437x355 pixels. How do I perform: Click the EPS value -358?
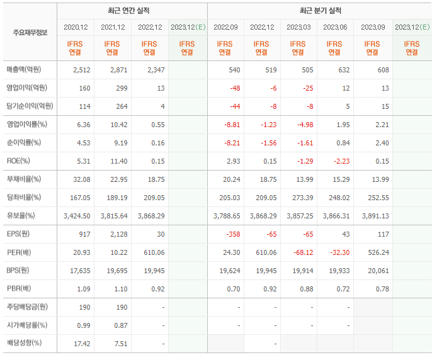(x=233, y=234)
